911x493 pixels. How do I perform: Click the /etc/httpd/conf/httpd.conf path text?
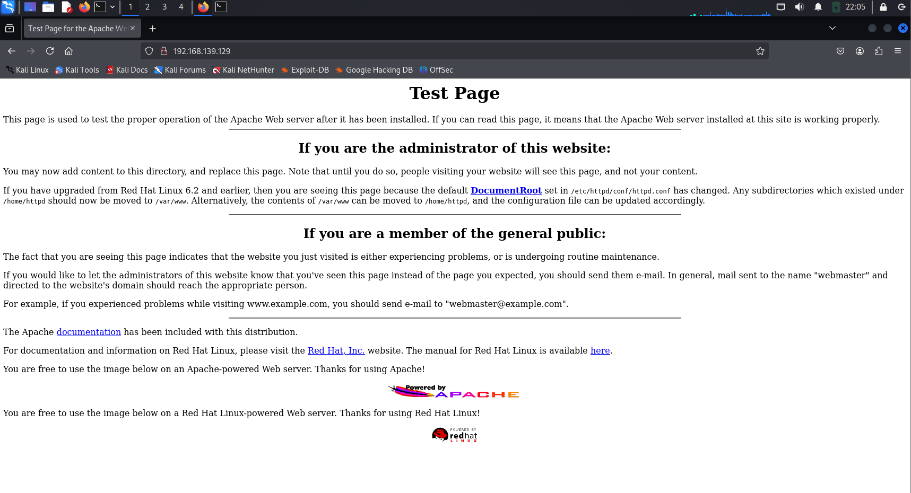click(621, 191)
